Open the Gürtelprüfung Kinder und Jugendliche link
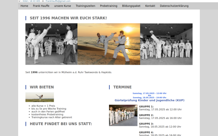This screenshot has width=218, height=136. pos(149,100)
